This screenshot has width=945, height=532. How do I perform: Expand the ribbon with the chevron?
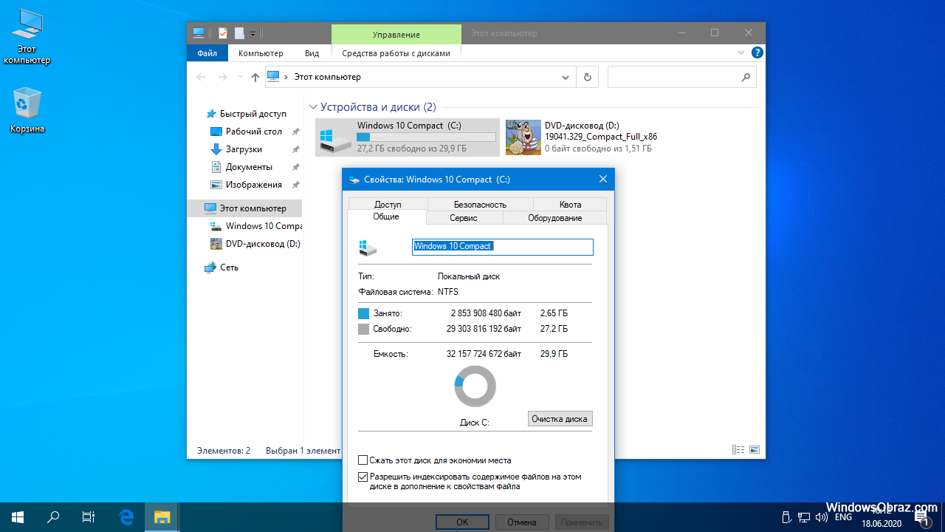(741, 53)
